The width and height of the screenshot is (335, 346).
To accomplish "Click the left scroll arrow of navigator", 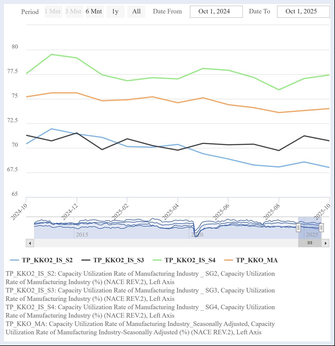I will (x=30, y=243).
